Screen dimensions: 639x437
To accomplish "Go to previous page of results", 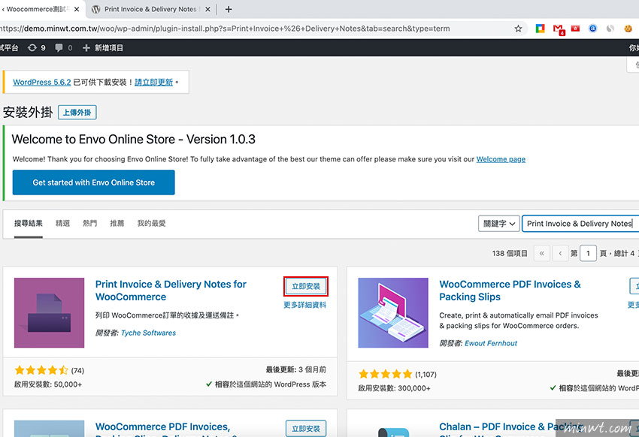I will click(x=560, y=254).
